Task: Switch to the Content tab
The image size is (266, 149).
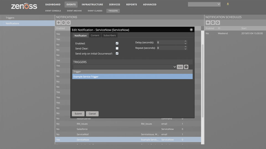Action: 95,35
